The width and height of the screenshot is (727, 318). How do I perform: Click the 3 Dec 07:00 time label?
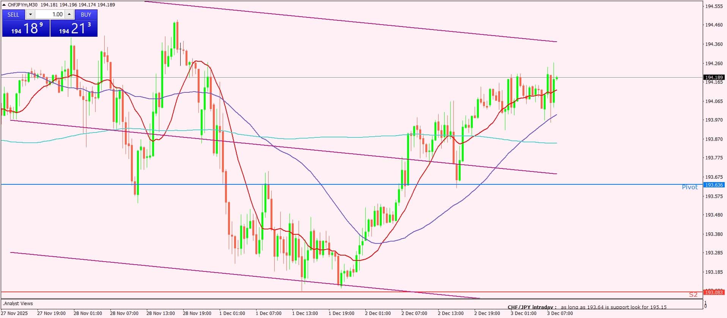[x=560, y=313]
